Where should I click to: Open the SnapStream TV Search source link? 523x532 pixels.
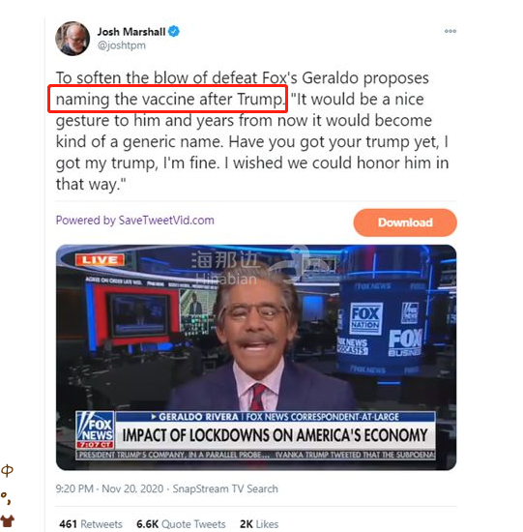225,488
